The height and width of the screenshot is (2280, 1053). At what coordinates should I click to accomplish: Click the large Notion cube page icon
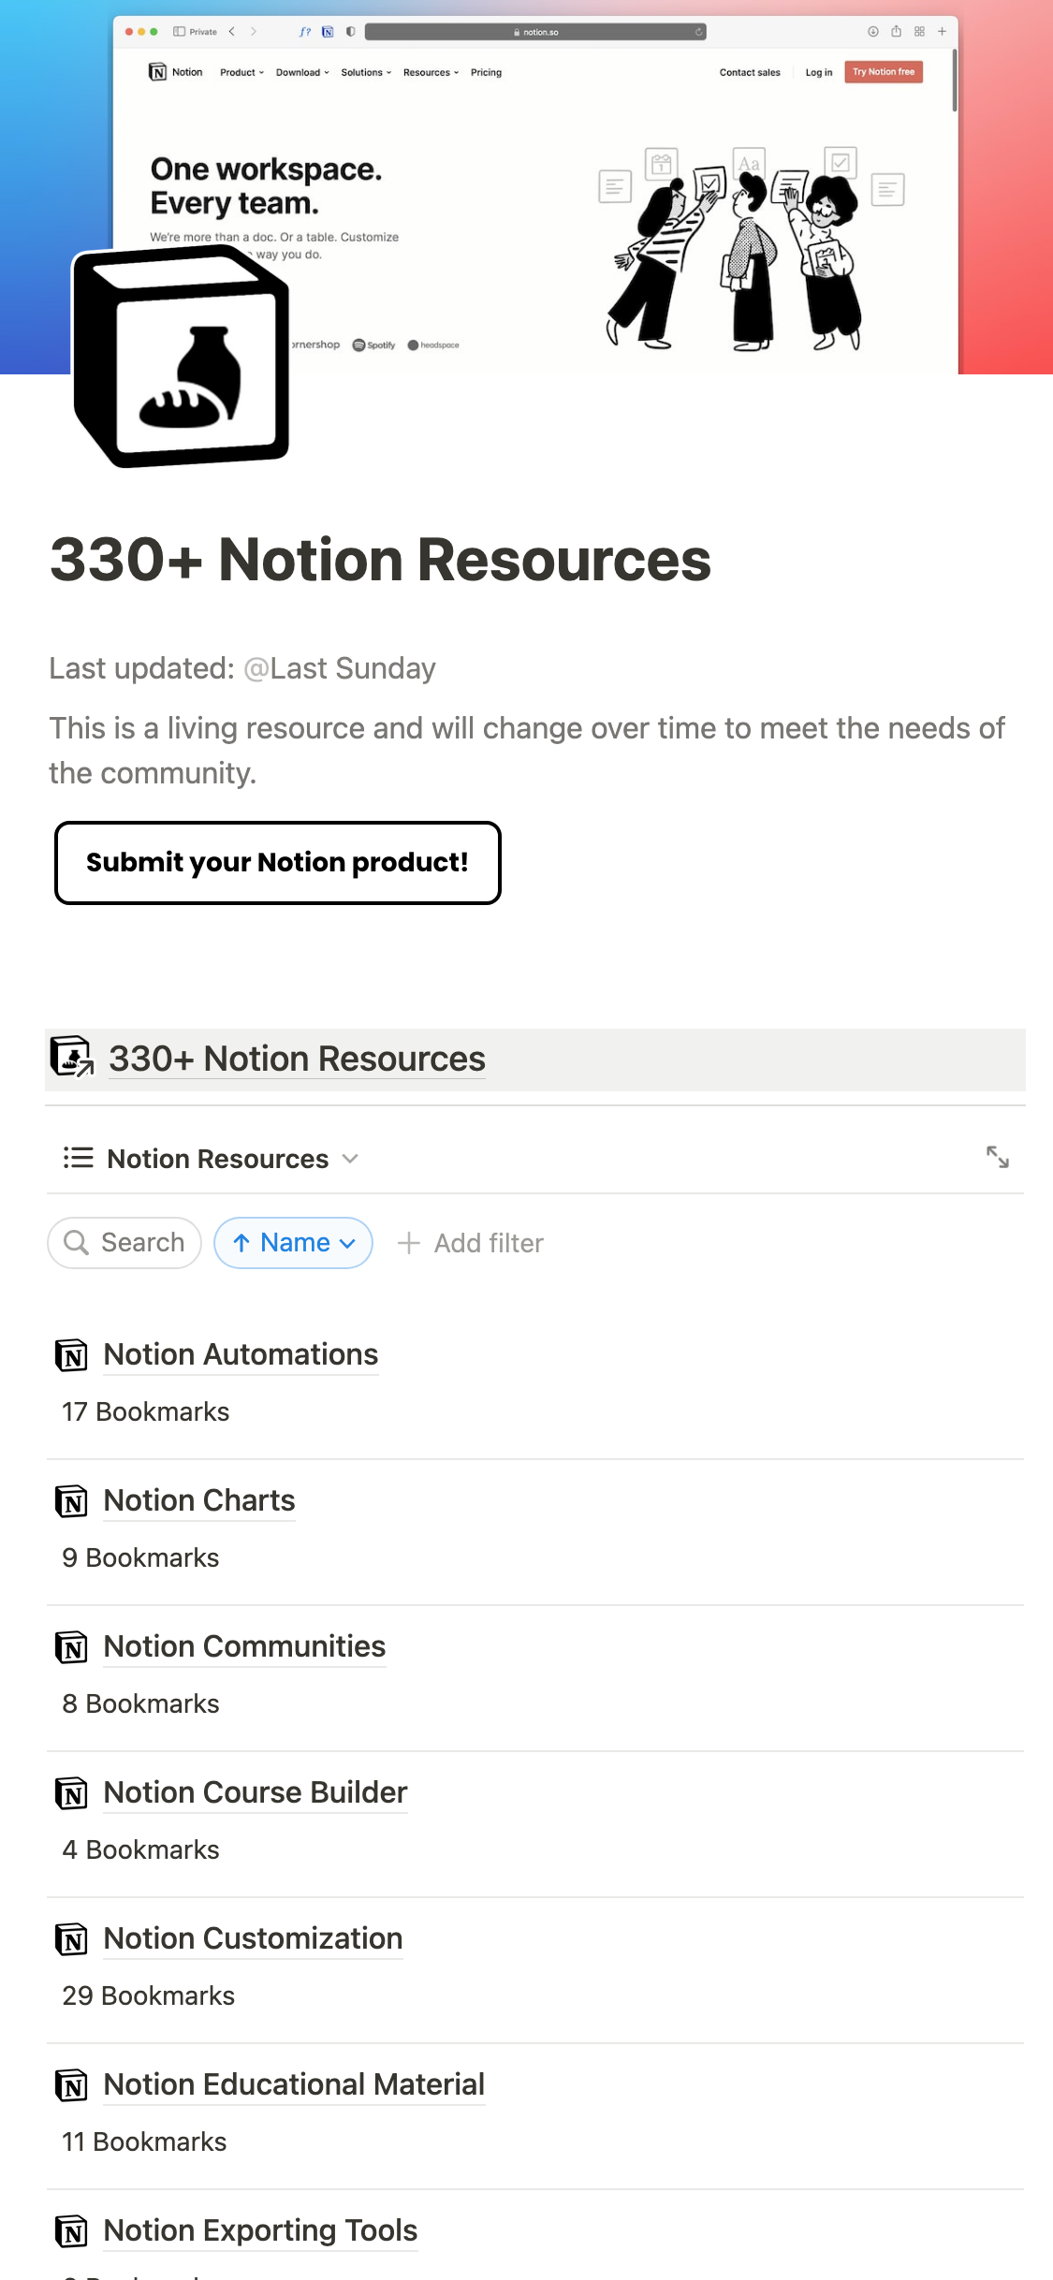182,359
